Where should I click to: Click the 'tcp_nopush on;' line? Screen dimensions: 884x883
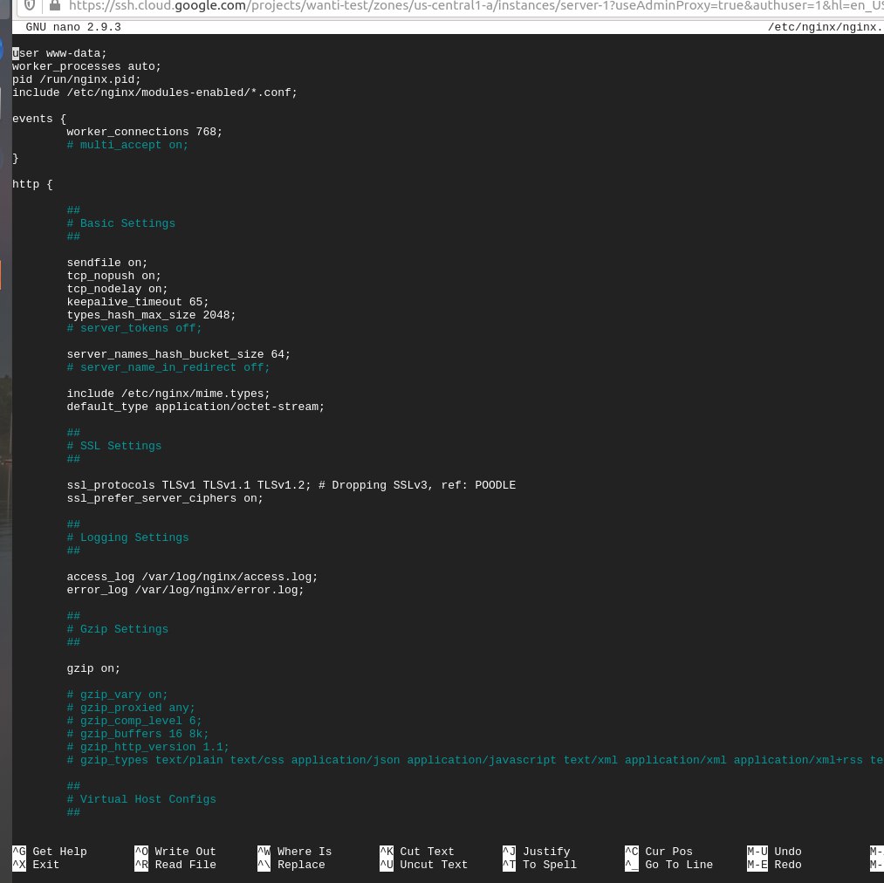tap(114, 276)
